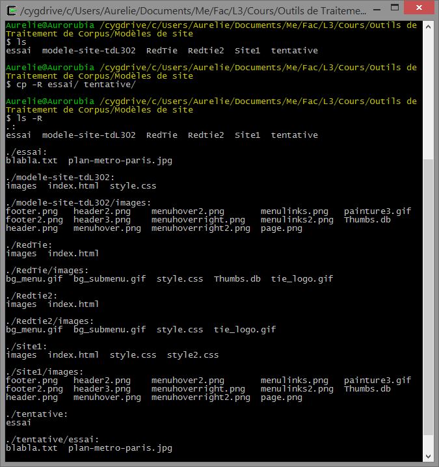Click the "./tentative/essai:" heading
439x467 pixels.
pyautogui.click(x=53, y=440)
